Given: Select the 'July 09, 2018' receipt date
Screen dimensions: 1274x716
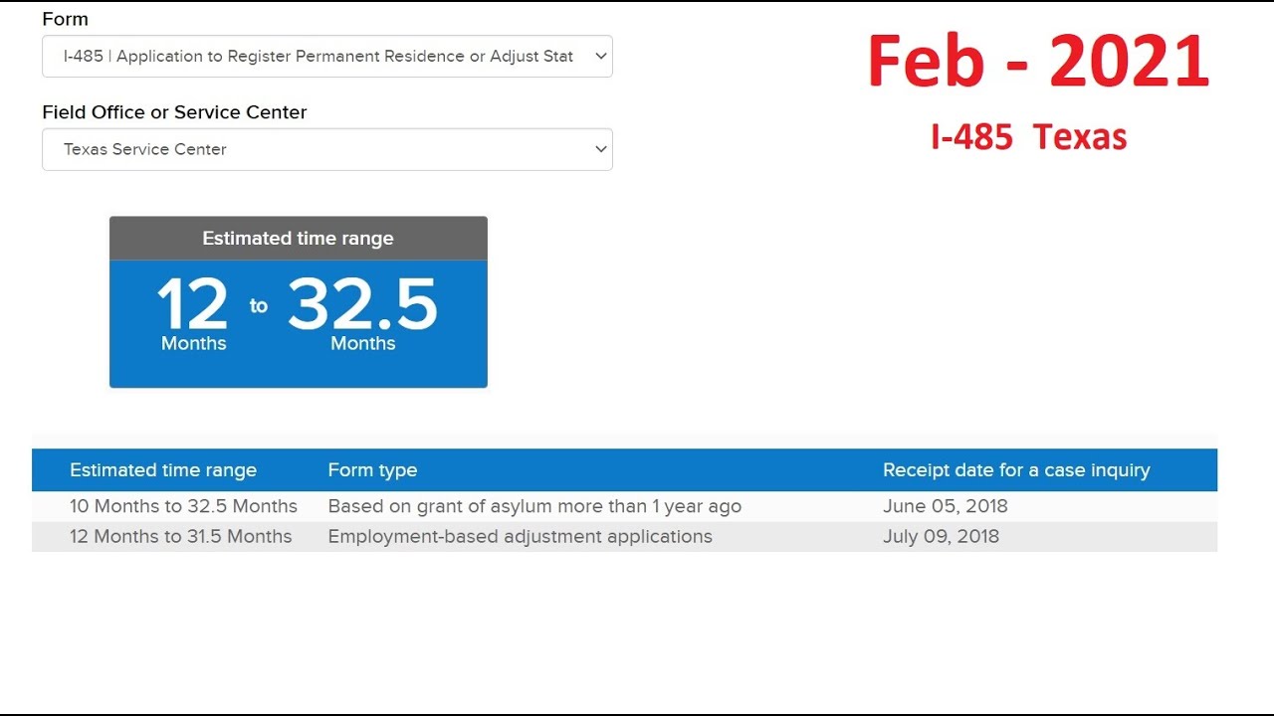Looking at the screenshot, I should [941, 537].
